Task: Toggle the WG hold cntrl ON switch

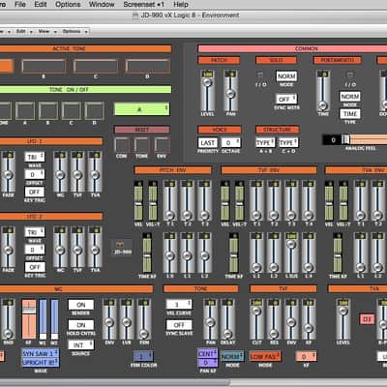Action: tap(81, 325)
